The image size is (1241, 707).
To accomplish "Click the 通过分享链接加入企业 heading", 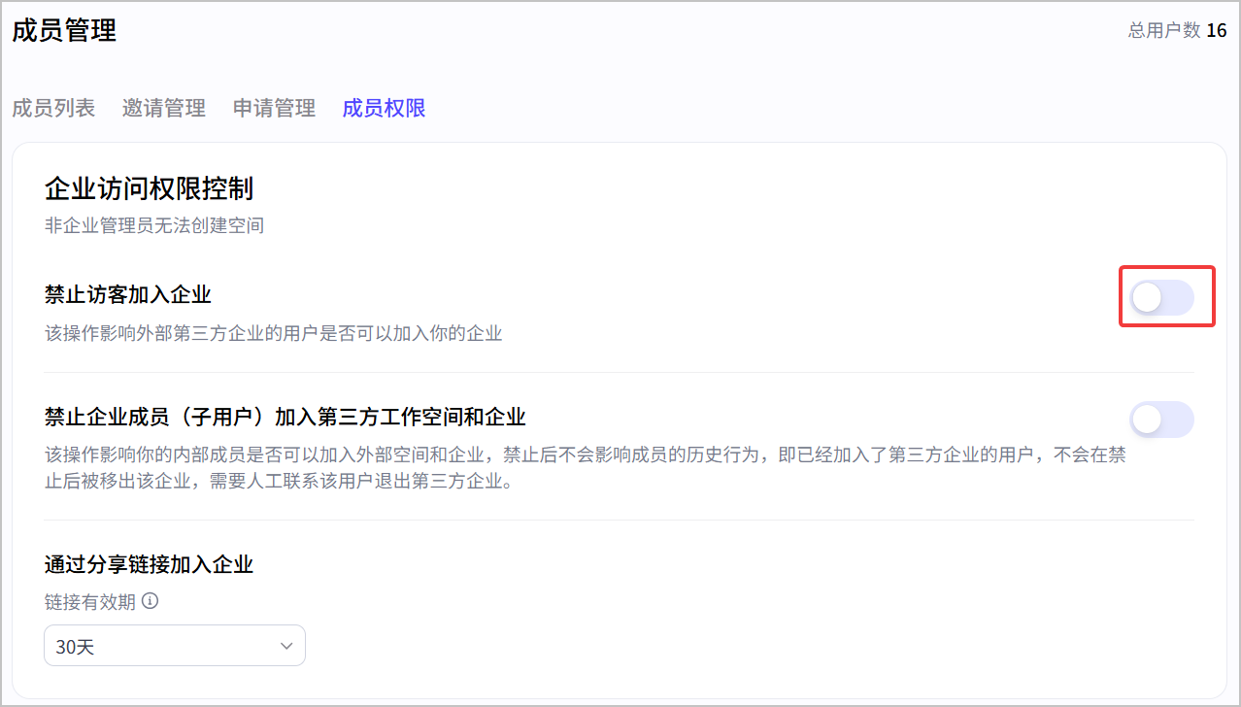I will coord(149,564).
